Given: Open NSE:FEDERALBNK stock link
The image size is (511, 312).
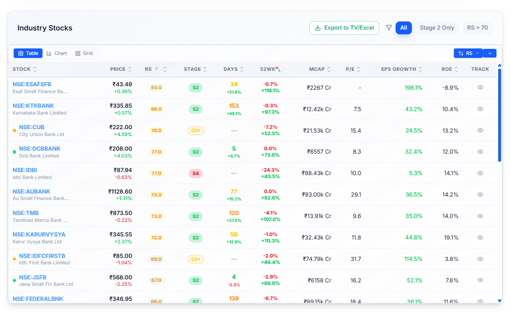Looking at the screenshot, I should click(38, 299).
